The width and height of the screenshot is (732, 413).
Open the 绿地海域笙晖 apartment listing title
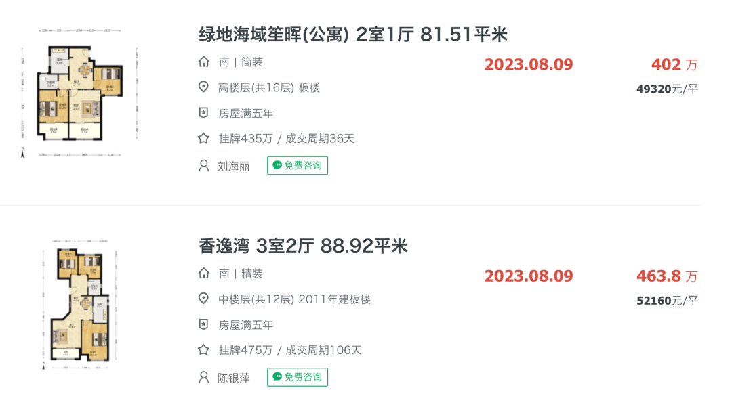353,35
